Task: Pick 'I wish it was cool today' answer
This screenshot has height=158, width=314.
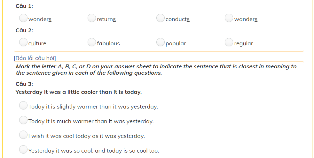Action: (23, 135)
